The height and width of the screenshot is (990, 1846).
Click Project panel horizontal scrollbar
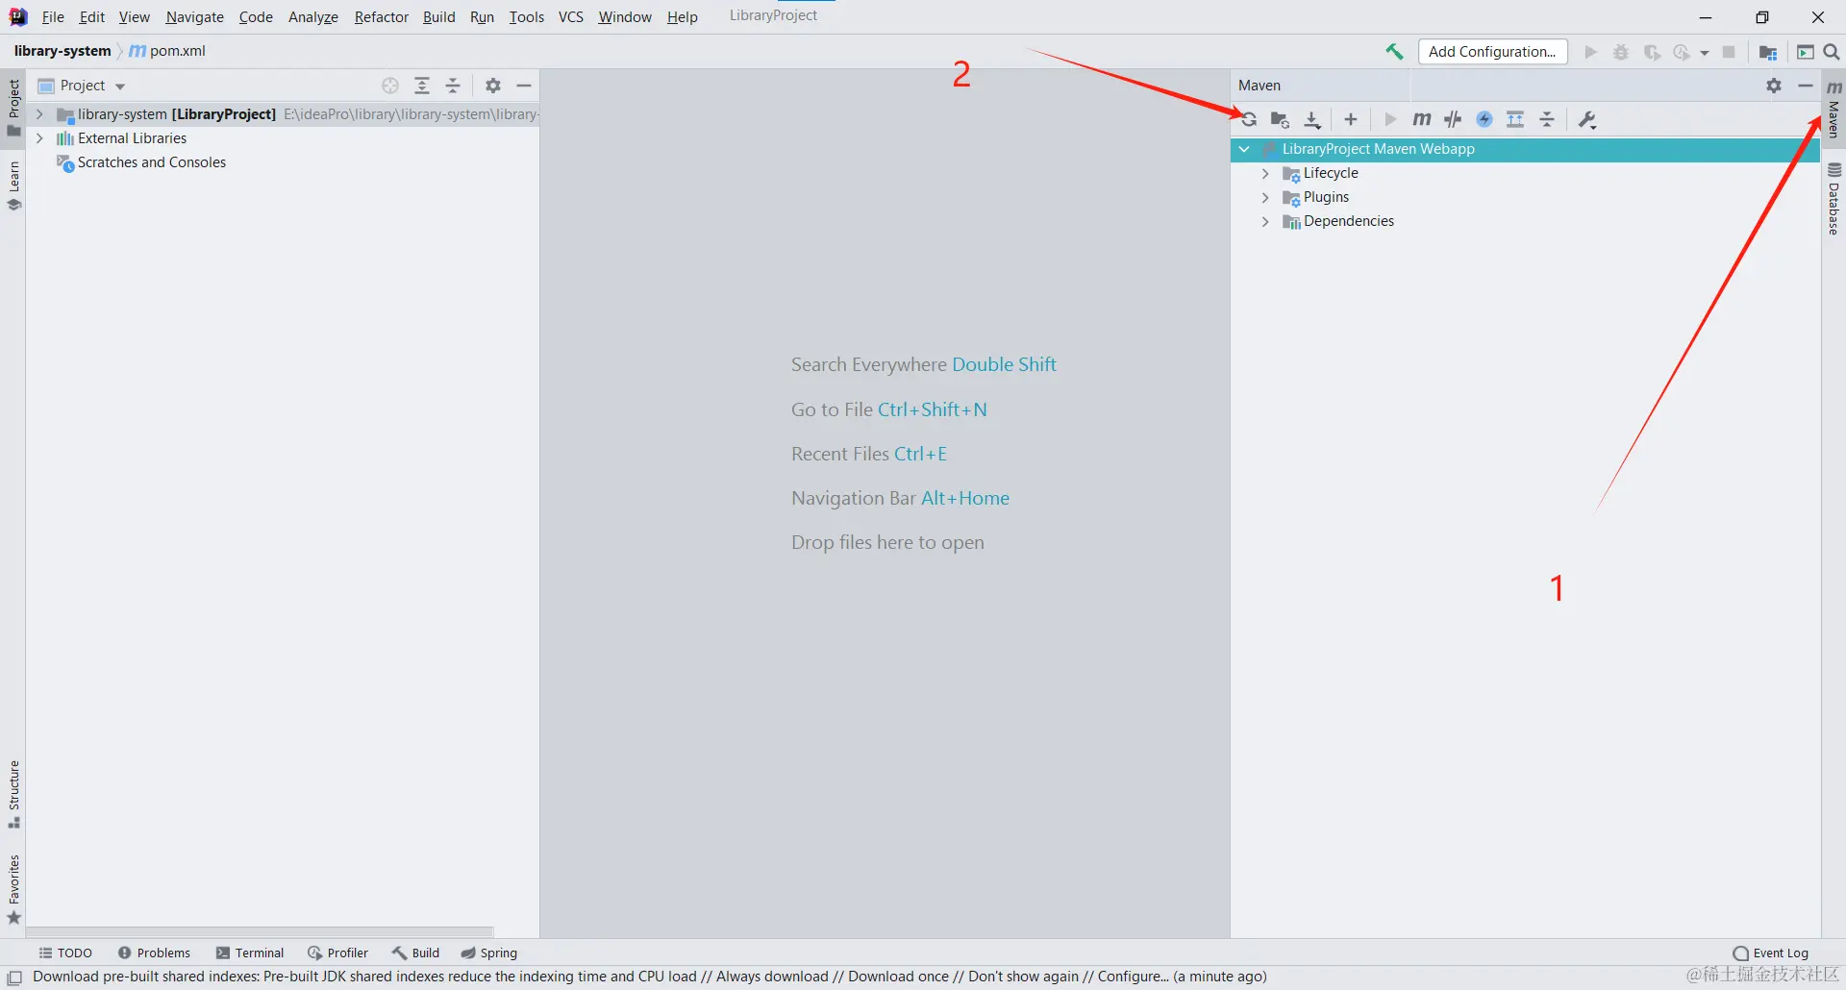pos(260,931)
